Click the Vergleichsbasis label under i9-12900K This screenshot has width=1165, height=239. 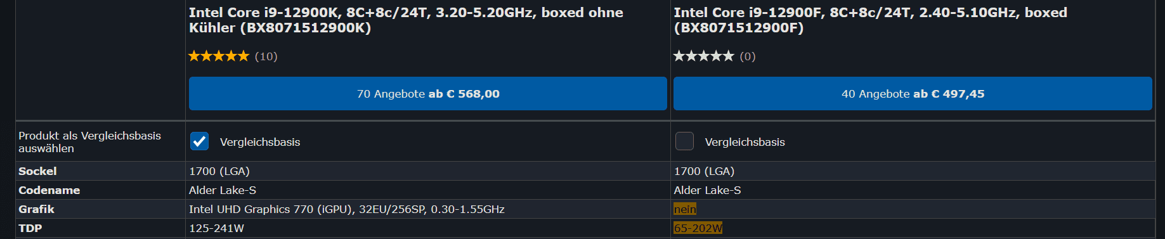pyautogui.click(x=260, y=142)
